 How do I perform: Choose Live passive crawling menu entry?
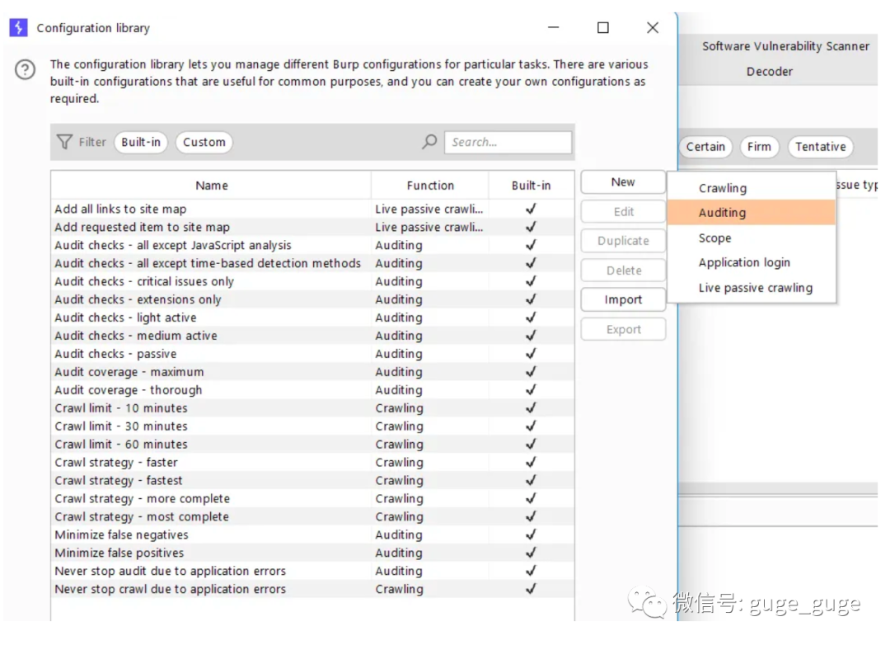click(x=752, y=288)
